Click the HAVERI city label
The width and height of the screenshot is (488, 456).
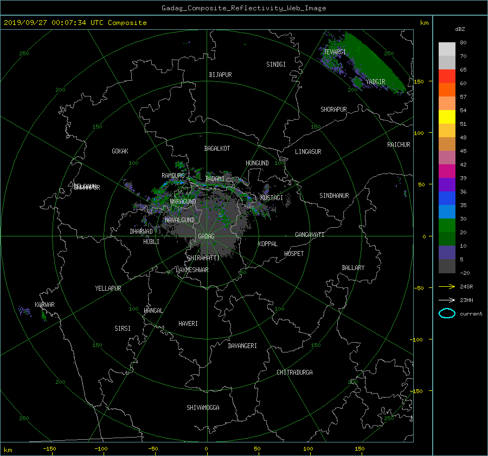point(188,324)
